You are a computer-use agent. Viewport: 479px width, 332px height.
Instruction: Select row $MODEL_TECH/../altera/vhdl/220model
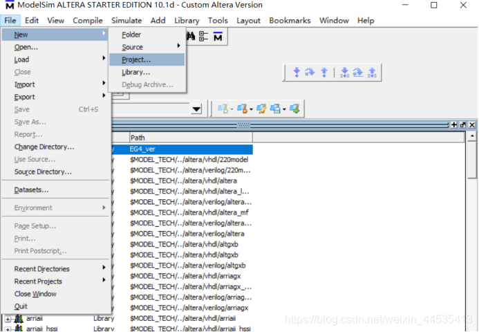pyautogui.click(x=189, y=160)
